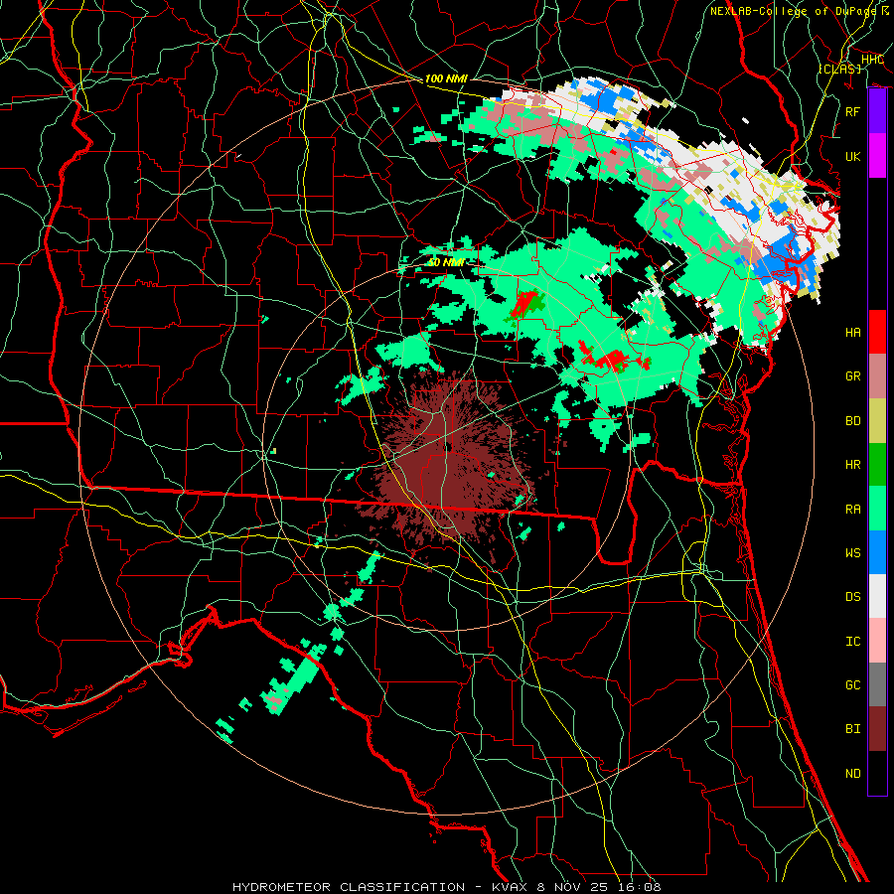Click the IC pink legend swatch
This screenshot has height=894, width=894.
(877, 641)
